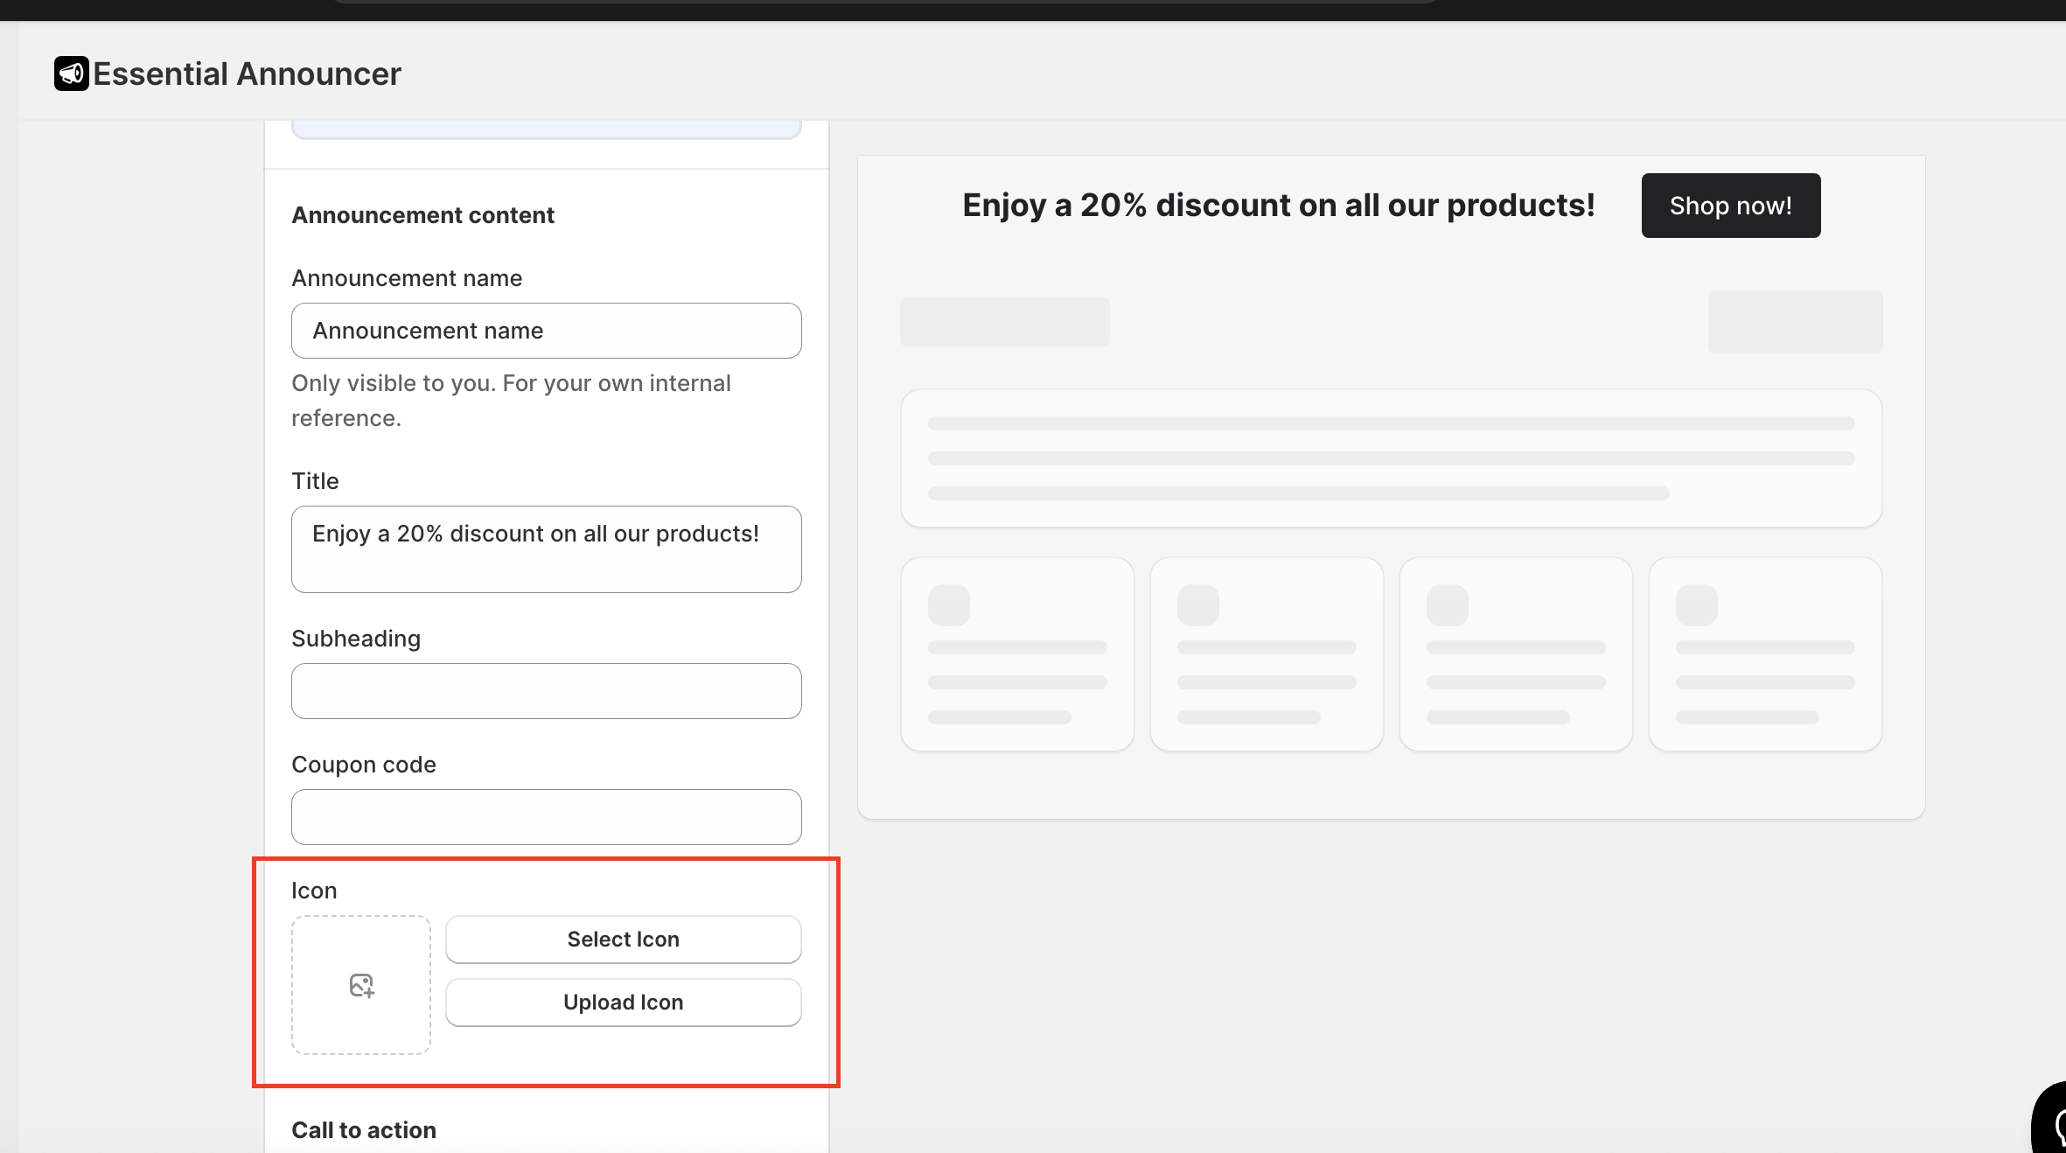Click the Call to action section heading

coord(364,1130)
